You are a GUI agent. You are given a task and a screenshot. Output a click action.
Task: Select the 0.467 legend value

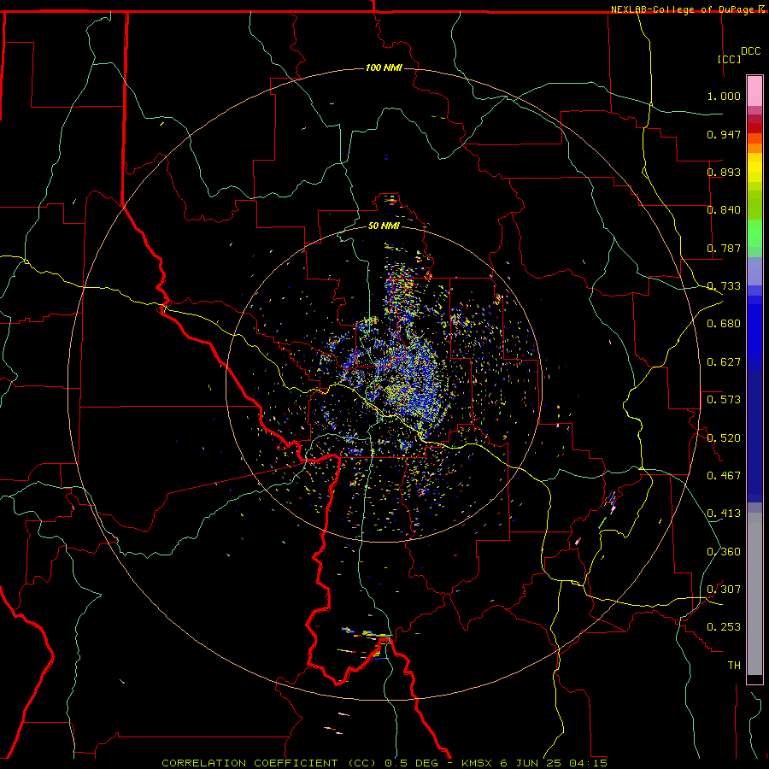[724, 476]
